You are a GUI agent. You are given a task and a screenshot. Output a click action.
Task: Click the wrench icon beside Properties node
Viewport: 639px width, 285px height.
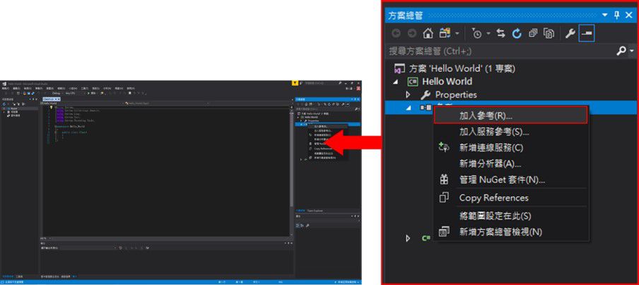[426, 95]
